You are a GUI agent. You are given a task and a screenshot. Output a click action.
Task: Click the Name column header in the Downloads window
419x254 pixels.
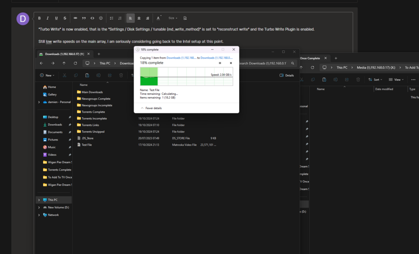(x=84, y=85)
